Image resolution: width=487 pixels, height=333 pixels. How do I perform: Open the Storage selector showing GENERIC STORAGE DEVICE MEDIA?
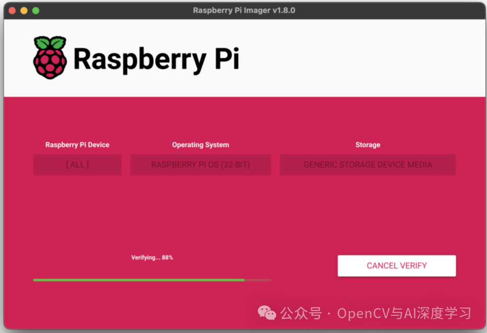368,164
